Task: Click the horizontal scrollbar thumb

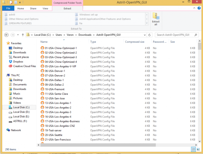Action: coord(98,145)
